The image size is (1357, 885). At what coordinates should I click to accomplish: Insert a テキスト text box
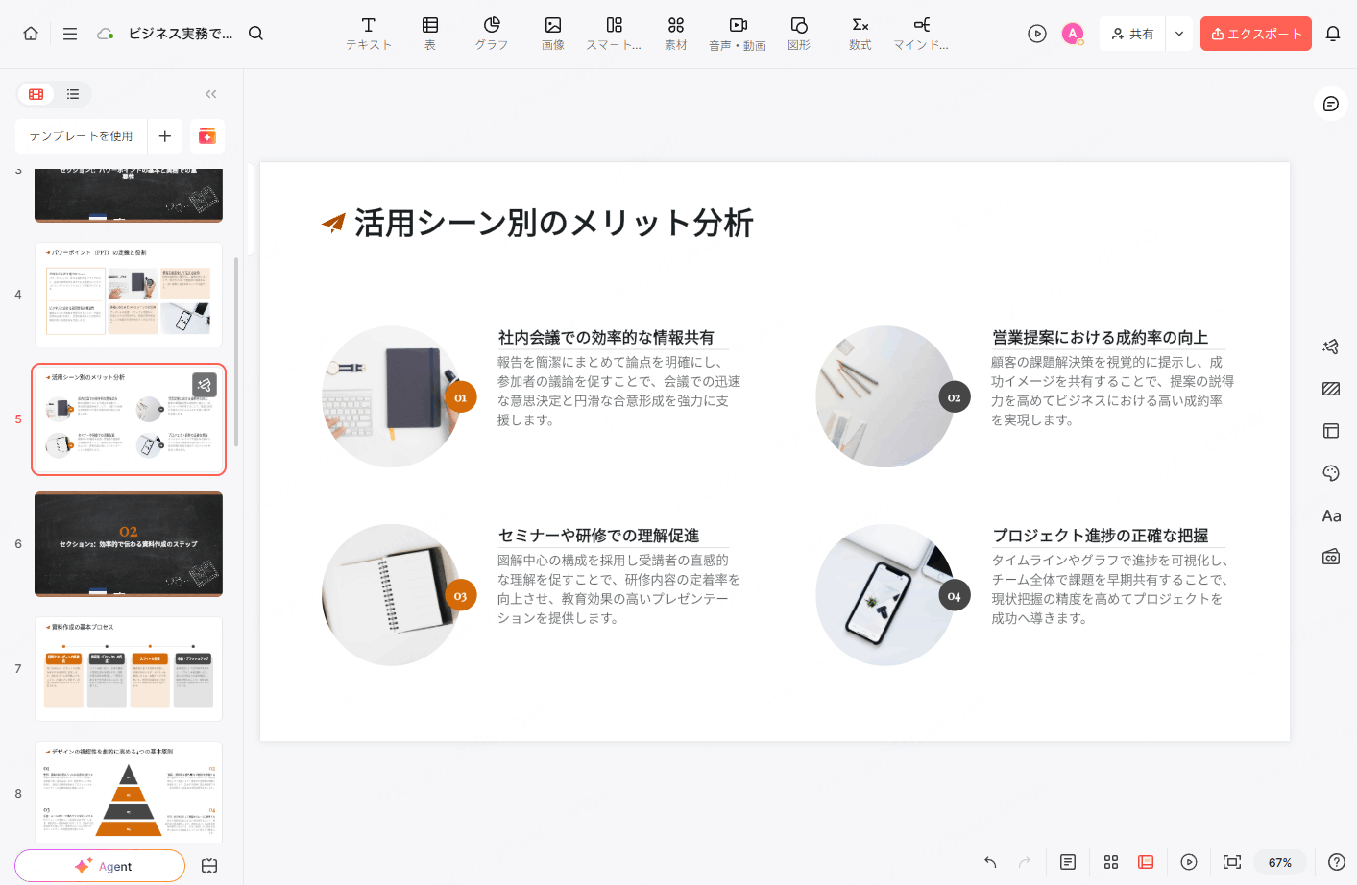tap(369, 34)
